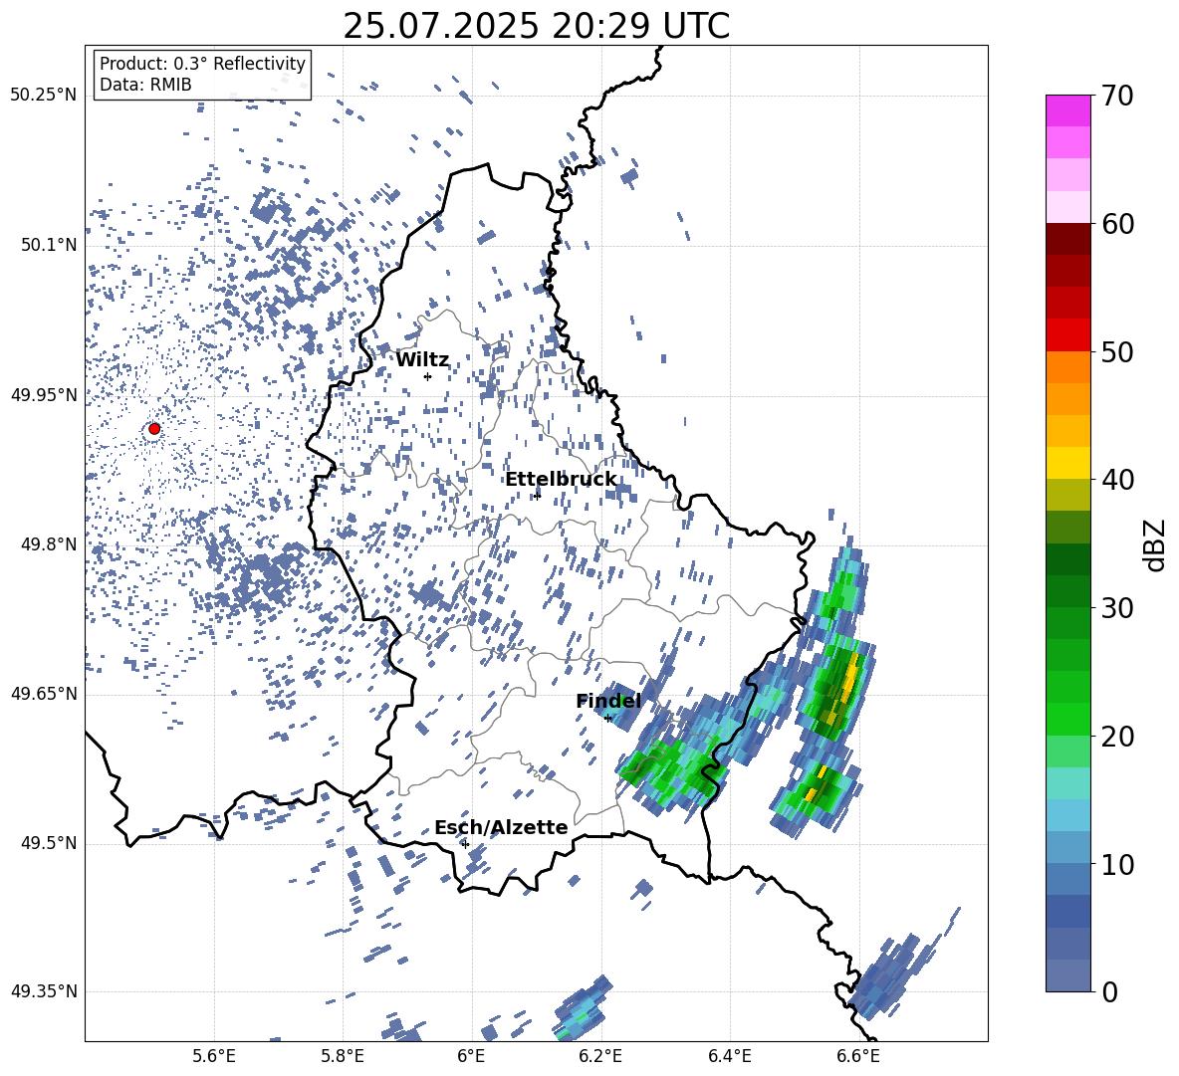Click the yellow colorbar segment just above 40
The width and height of the screenshot is (1179, 1076).
click(1067, 463)
